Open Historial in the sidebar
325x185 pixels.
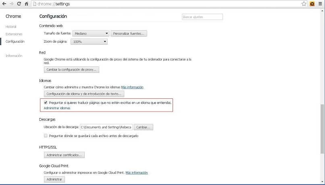coord(11,27)
